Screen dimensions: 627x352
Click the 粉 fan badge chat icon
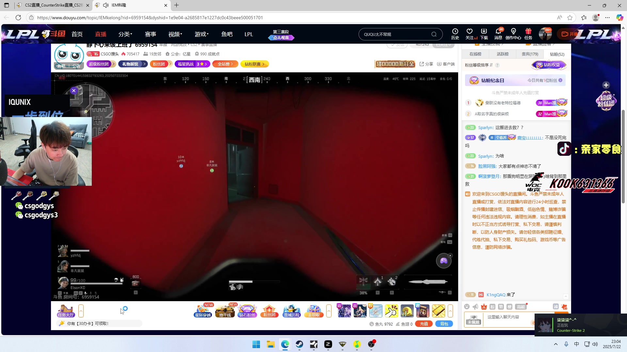pyautogui.click(x=492, y=307)
